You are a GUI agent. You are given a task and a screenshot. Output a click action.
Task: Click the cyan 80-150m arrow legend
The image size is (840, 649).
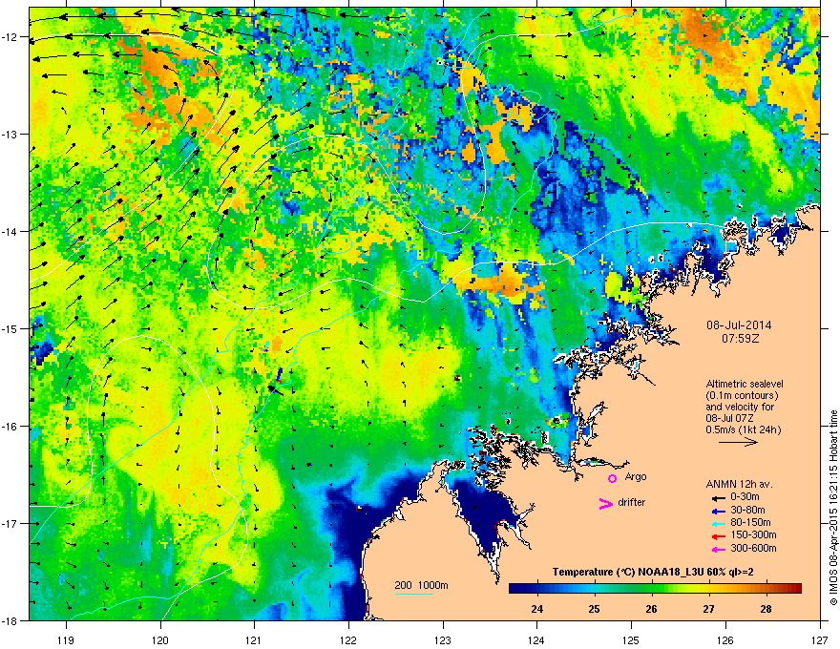[718, 524]
